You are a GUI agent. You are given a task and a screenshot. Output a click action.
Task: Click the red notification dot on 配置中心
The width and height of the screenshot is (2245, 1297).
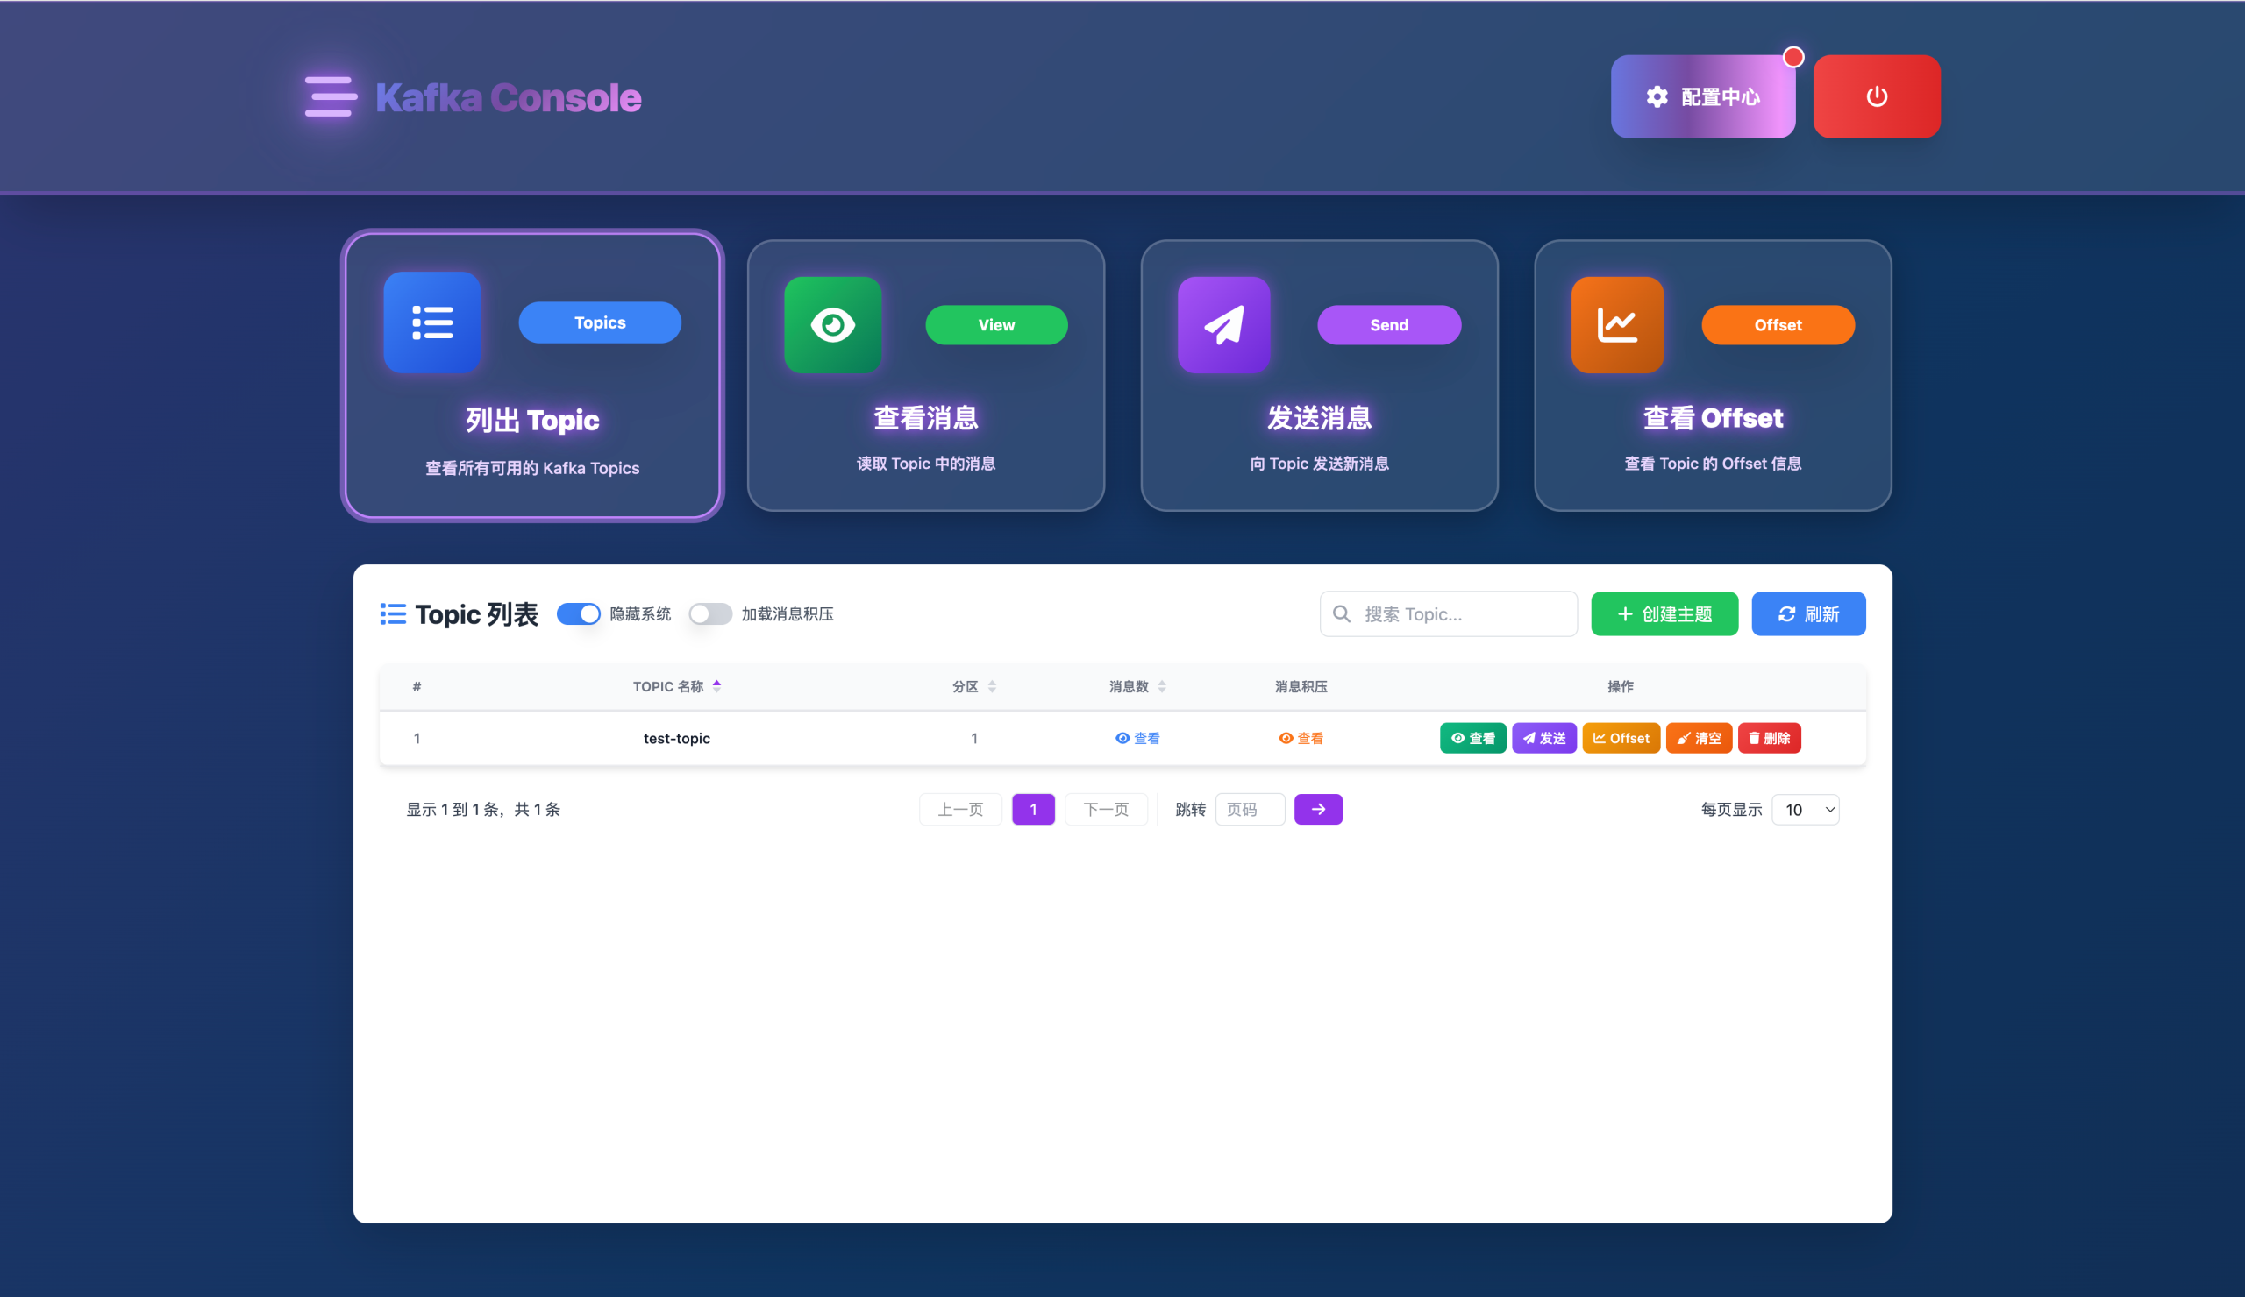point(1793,57)
